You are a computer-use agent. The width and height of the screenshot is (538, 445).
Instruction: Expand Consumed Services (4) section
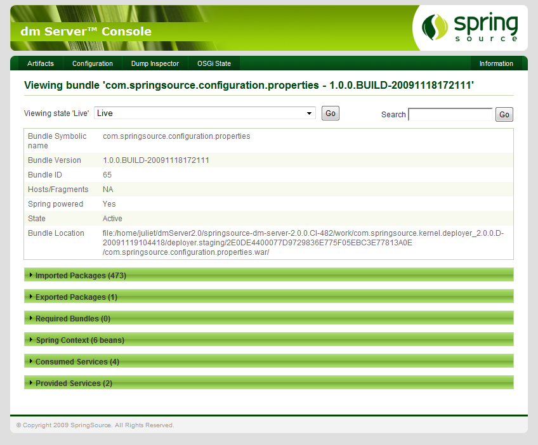pyautogui.click(x=268, y=361)
